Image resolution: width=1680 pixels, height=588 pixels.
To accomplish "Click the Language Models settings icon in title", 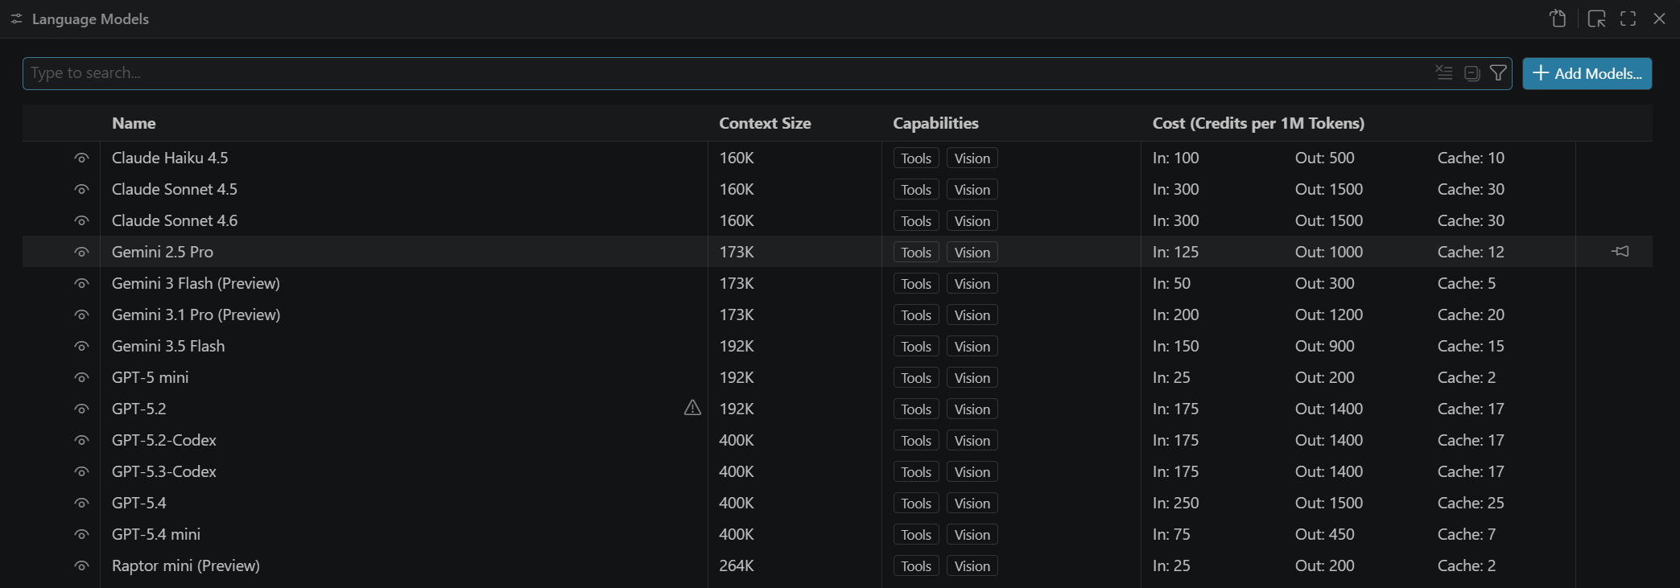I will (x=16, y=19).
